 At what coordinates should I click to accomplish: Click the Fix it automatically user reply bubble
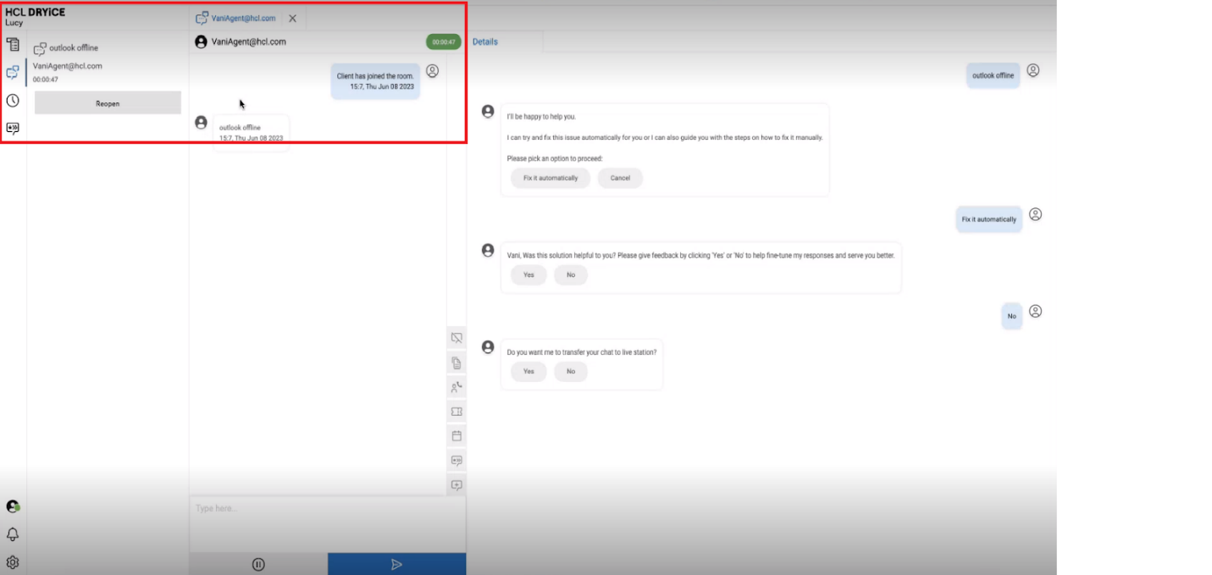(x=988, y=219)
